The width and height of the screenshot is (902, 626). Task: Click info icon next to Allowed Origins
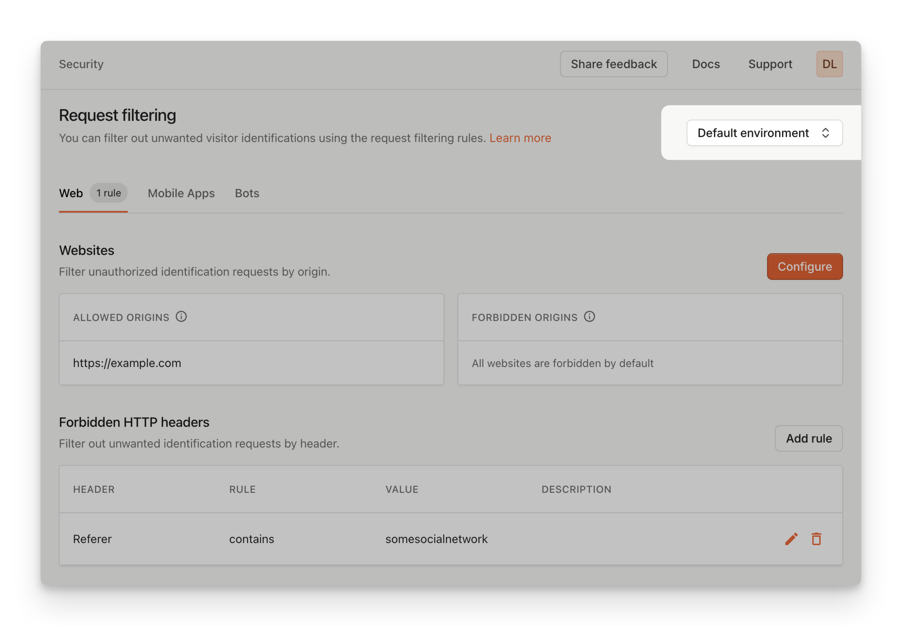click(x=181, y=317)
